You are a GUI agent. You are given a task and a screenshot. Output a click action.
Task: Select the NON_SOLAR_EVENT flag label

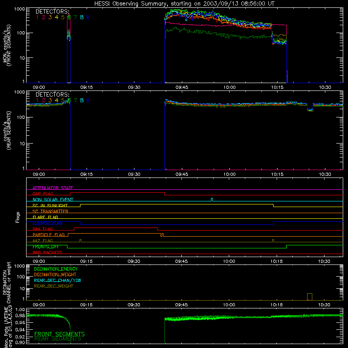click(x=53, y=200)
